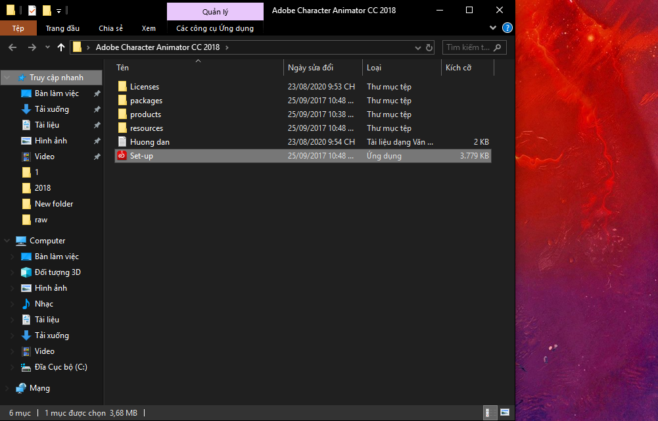Expand the Nhạc tree node
Viewport: 658px width, 421px height.
tap(12, 304)
